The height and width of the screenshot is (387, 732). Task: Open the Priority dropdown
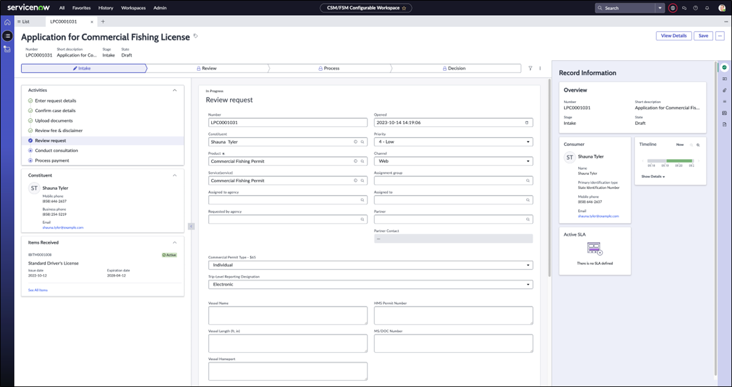453,142
